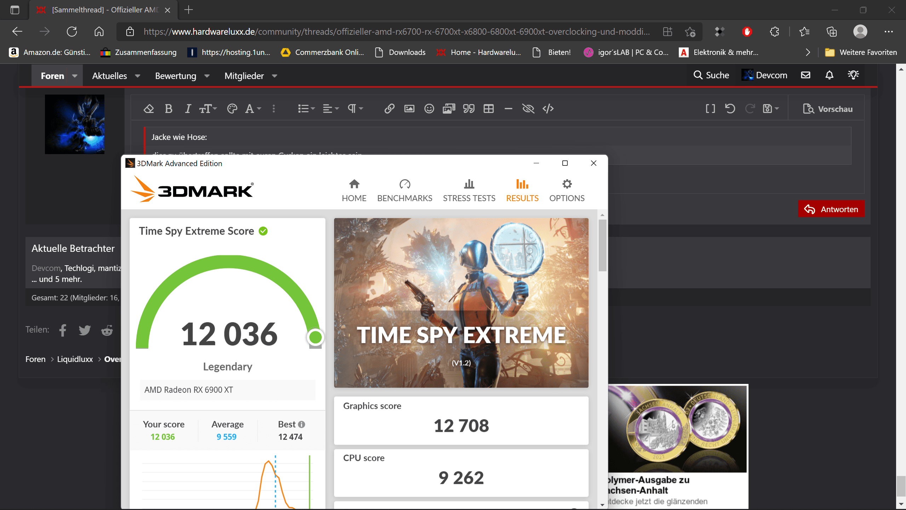Viewport: 906px width, 510px height.
Task: Open the bell notifications icon
Action: (829, 75)
